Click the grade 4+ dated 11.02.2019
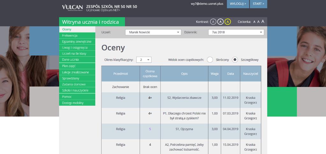 pos(150,98)
